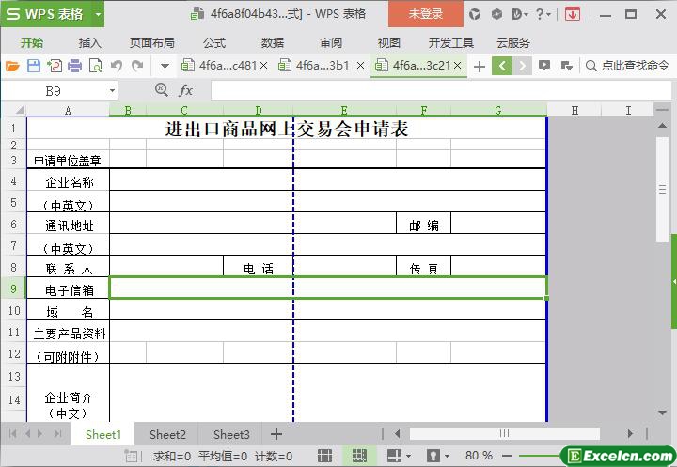Switch to normal view in status bar
This screenshot has width=677, height=467.
tap(324, 456)
